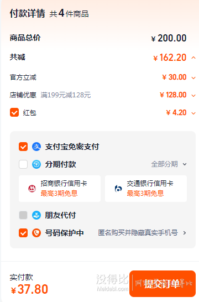Collapse the 共减 discount breakdown arrow

point(193,58)
